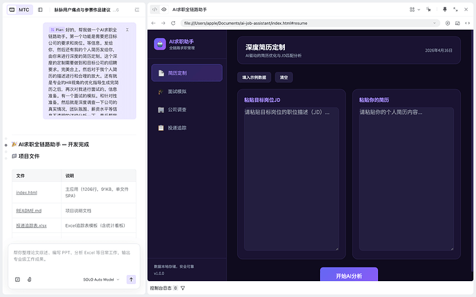
Task: Click the send arrow button in chat
Action: 131,279
